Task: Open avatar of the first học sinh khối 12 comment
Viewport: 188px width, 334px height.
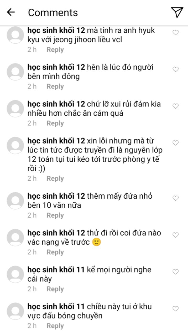Action: pyautogui.click(x=15, y=35)
